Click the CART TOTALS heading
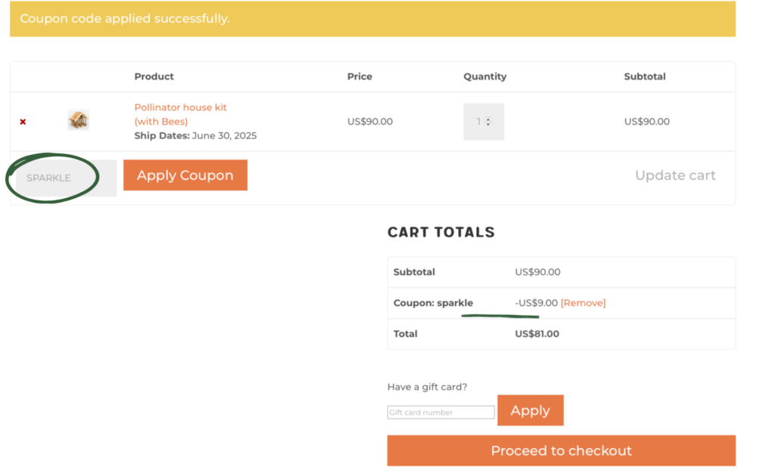 pyautogui.click(x=441, y=232)
